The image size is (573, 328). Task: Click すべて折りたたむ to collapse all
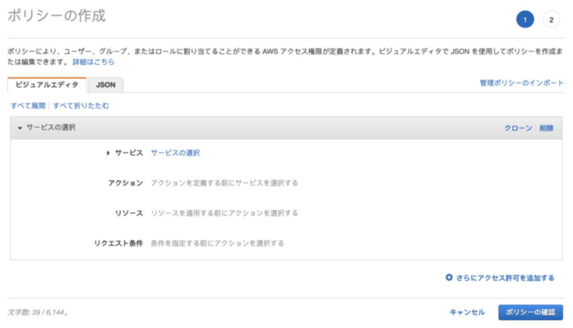click(81, 106)
